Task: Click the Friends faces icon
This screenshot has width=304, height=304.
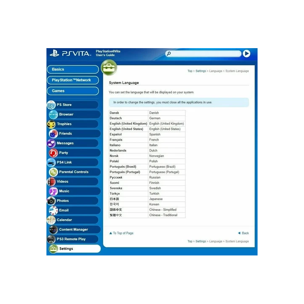Action: pyautogui.click(x=53, y=134)
